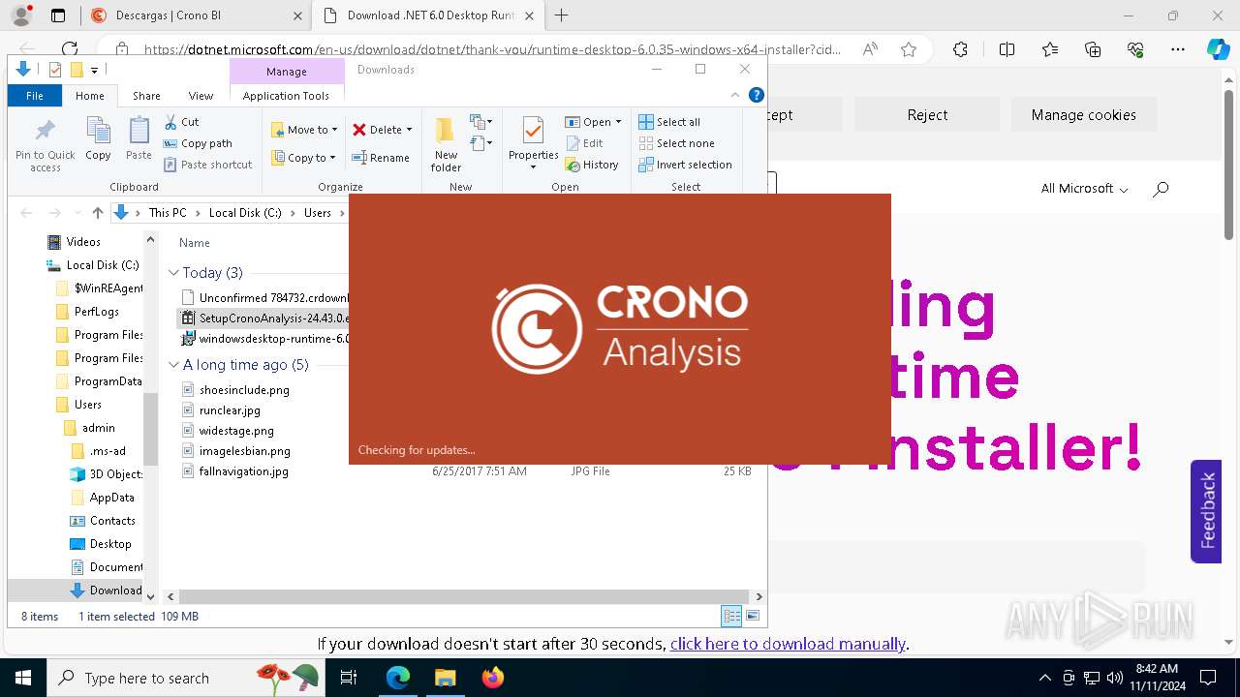Open the Copy to dropdown
Viewport: 1240px width, 697px height.
[303, 158]
